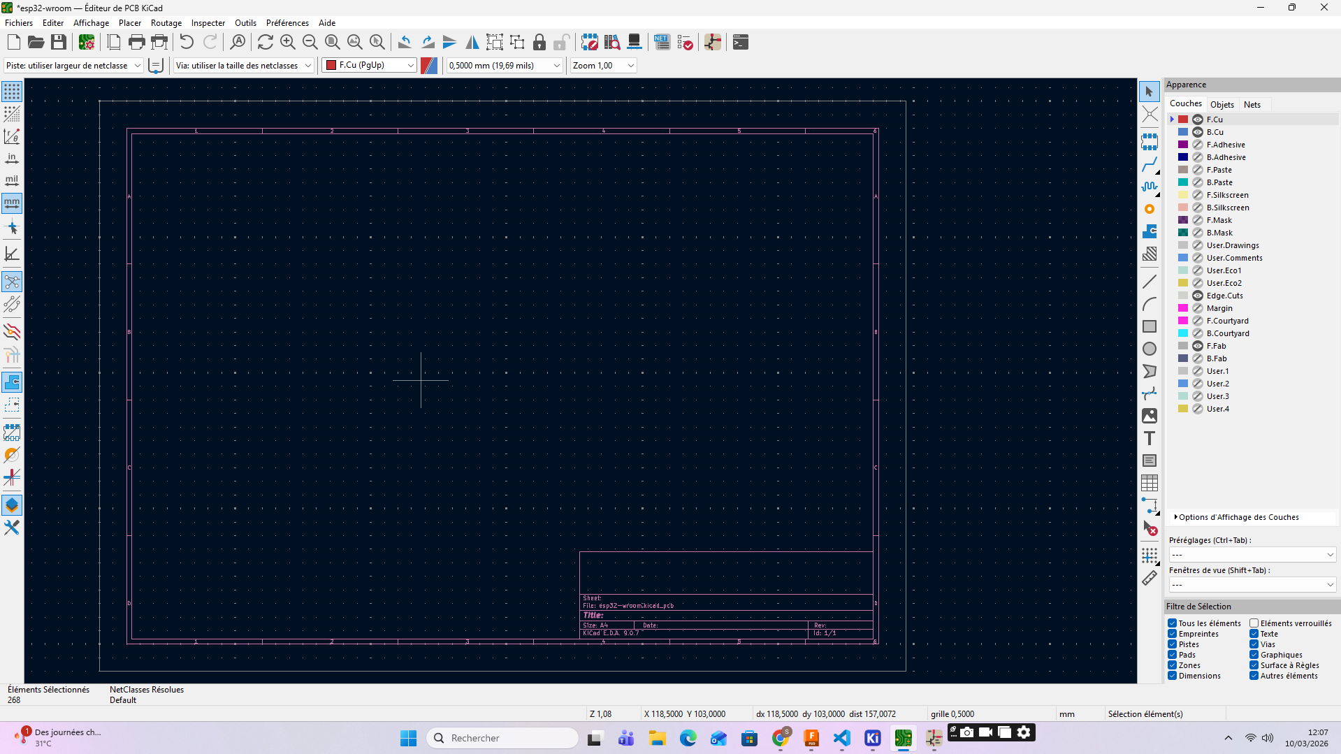Select the Draw rectangle tool
Image resolution: width=1341 pixels, height=754 pixels.
[1150, 326]
